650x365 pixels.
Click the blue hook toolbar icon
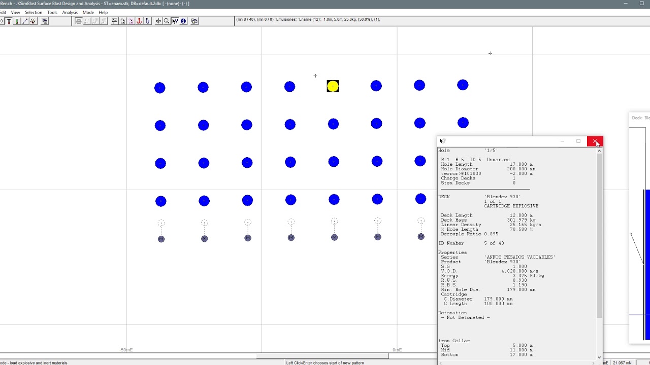[148, 21]
